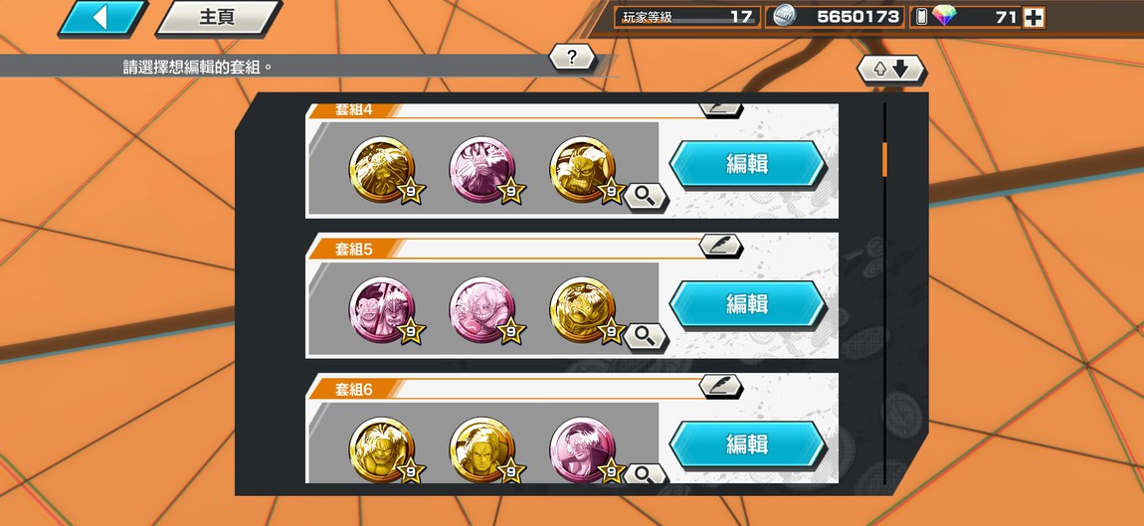
Task: Go back with the blue arrow button
Action: [x=102, y=18]
